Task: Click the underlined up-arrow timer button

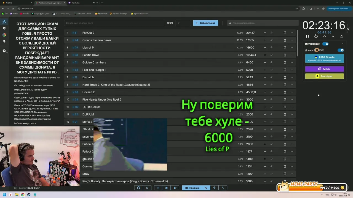Action: (341, 36)
